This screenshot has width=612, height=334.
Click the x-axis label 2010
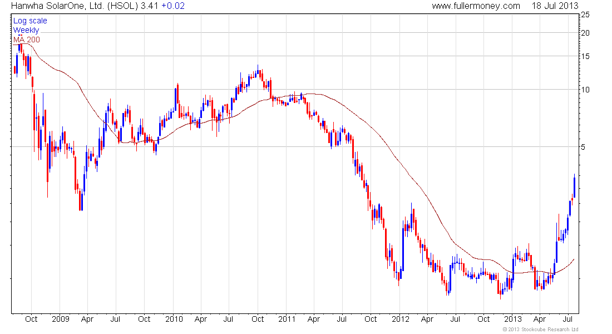click(x=174, y=319)
